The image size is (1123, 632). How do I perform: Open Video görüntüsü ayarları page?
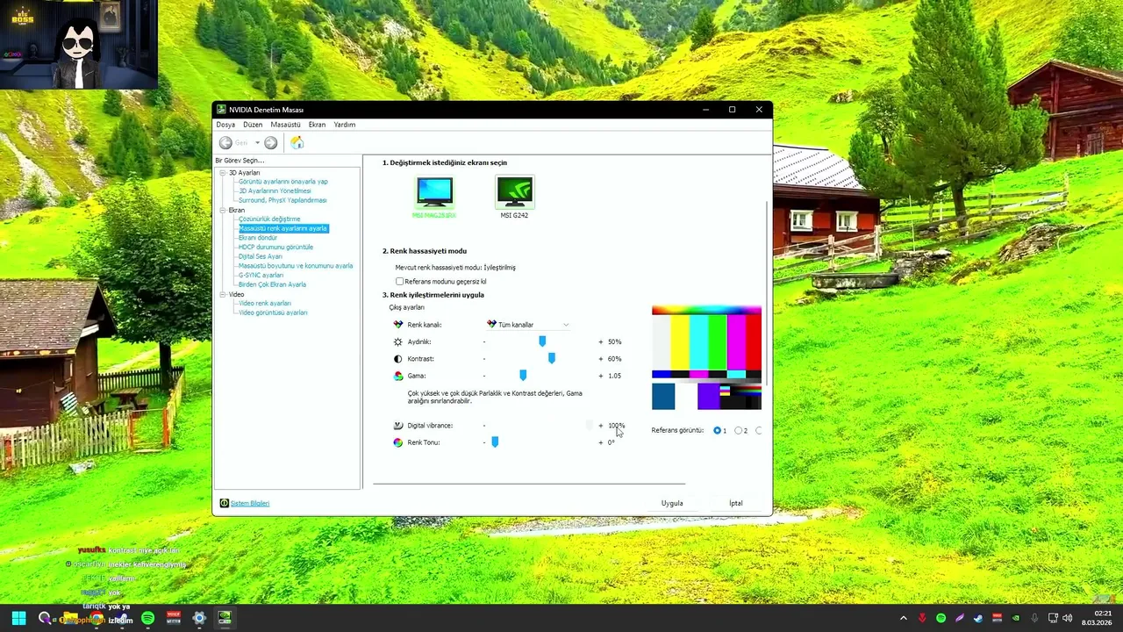click(273, 312)
